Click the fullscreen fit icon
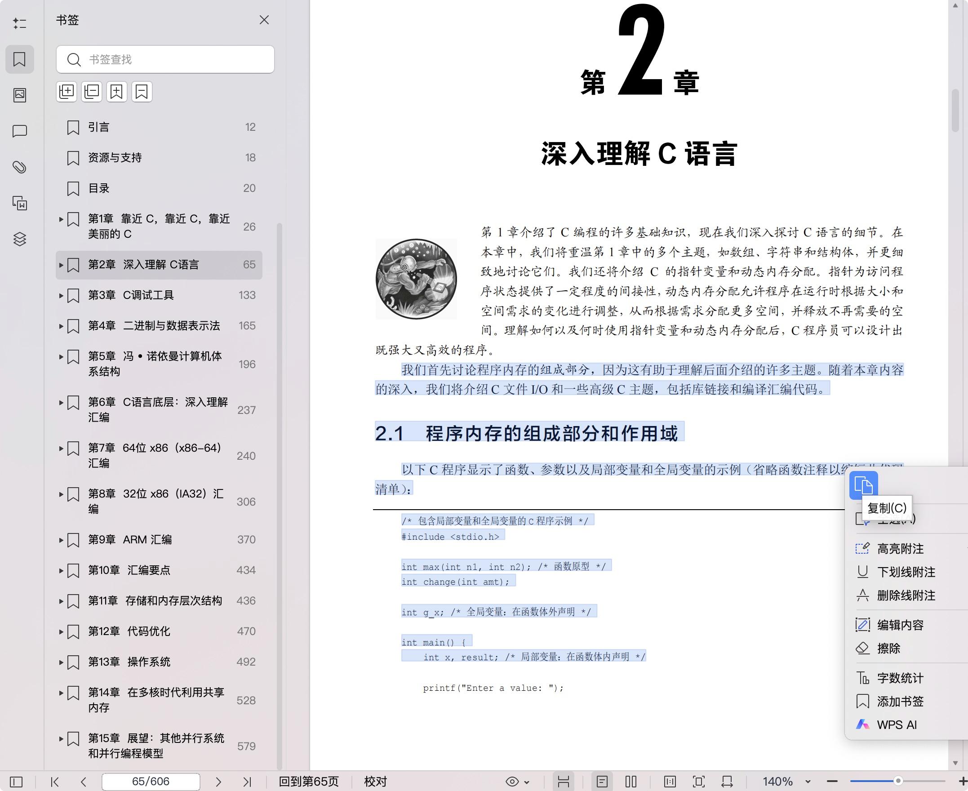The width and height of the screenshot is (968, 791). click(698, 782)
